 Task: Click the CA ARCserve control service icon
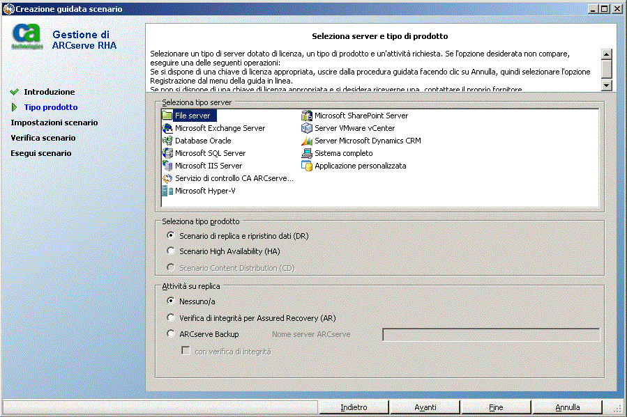pyautogui.click(x=167, y=178)
